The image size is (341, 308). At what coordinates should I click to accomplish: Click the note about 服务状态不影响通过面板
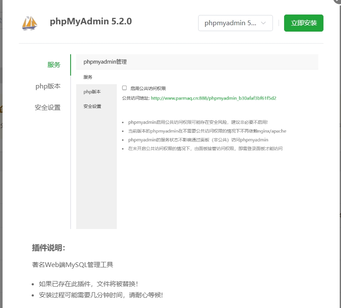click(198, 140)
